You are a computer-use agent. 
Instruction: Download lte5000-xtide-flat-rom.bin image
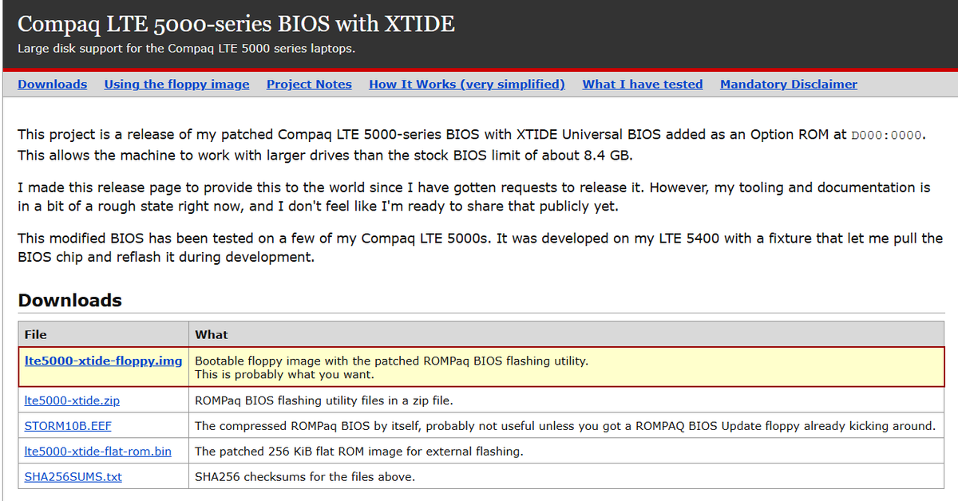98,452
